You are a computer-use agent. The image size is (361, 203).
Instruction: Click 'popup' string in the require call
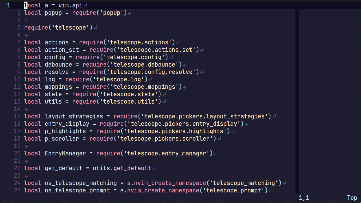click(113, 13)
